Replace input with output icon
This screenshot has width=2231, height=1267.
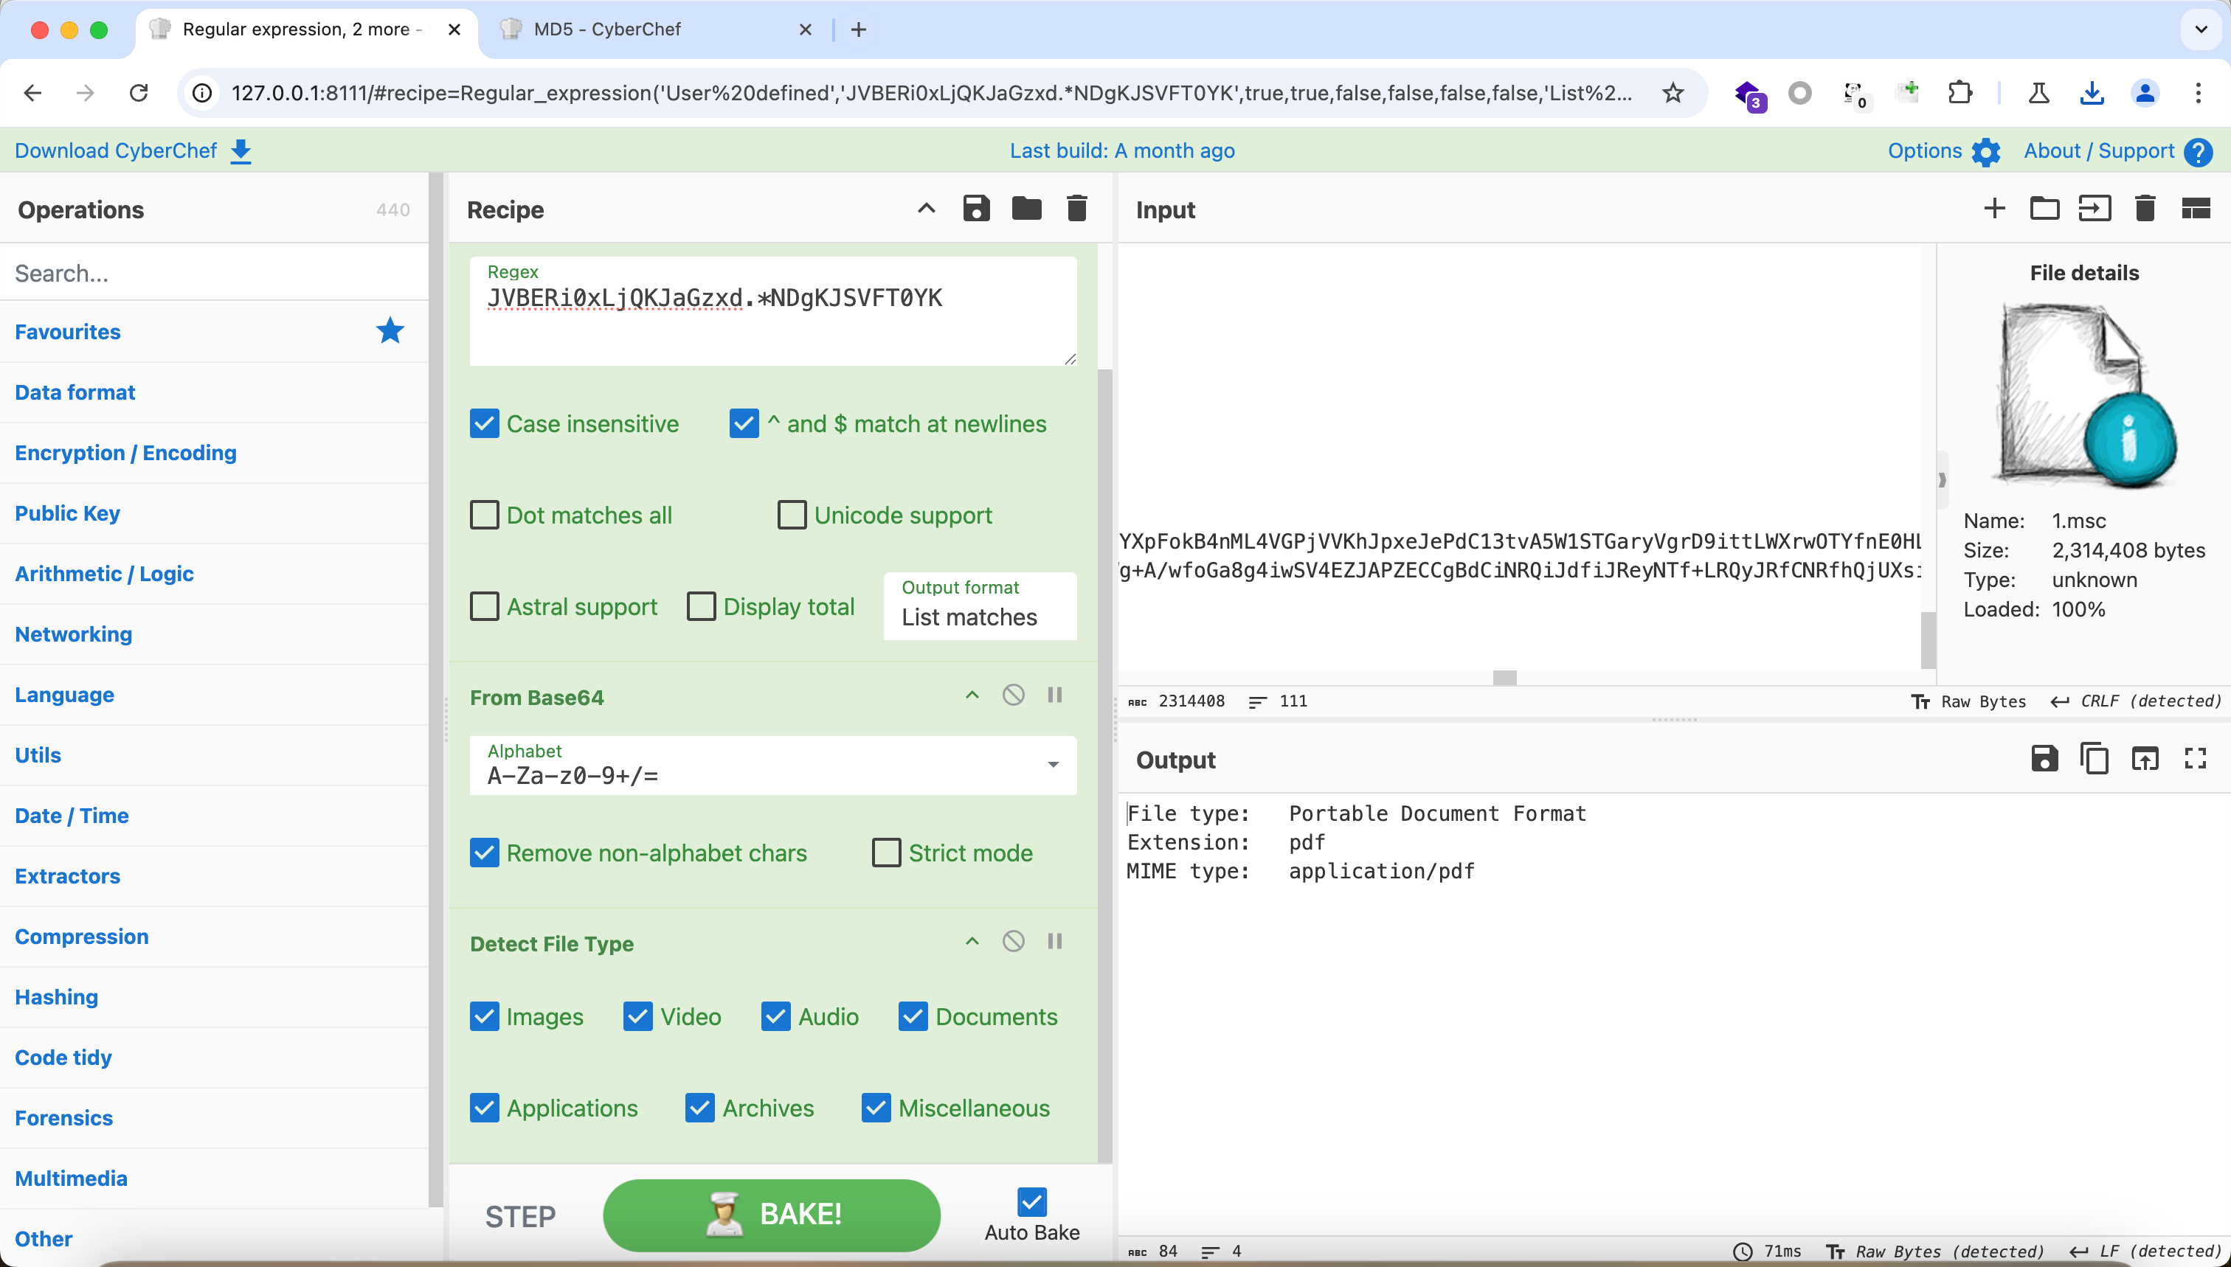pyautogui.click(x=2145, y=759)
